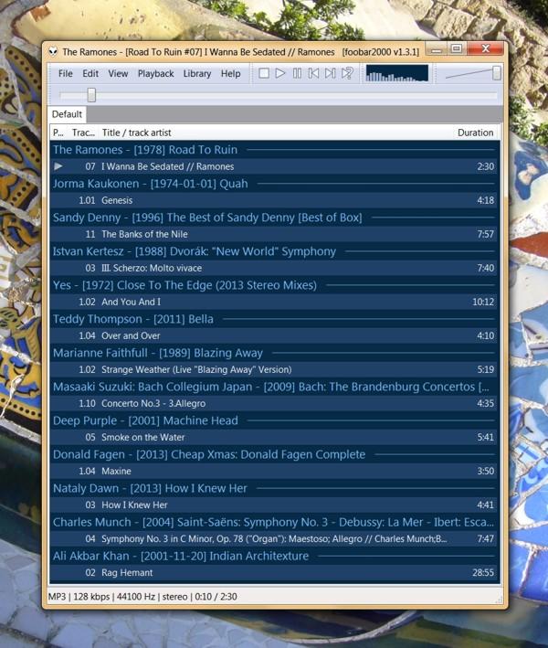Select track I Wanna Be Sedated // Ramones
This screenshot has width=548, height=648.
(x=275, y=166)
